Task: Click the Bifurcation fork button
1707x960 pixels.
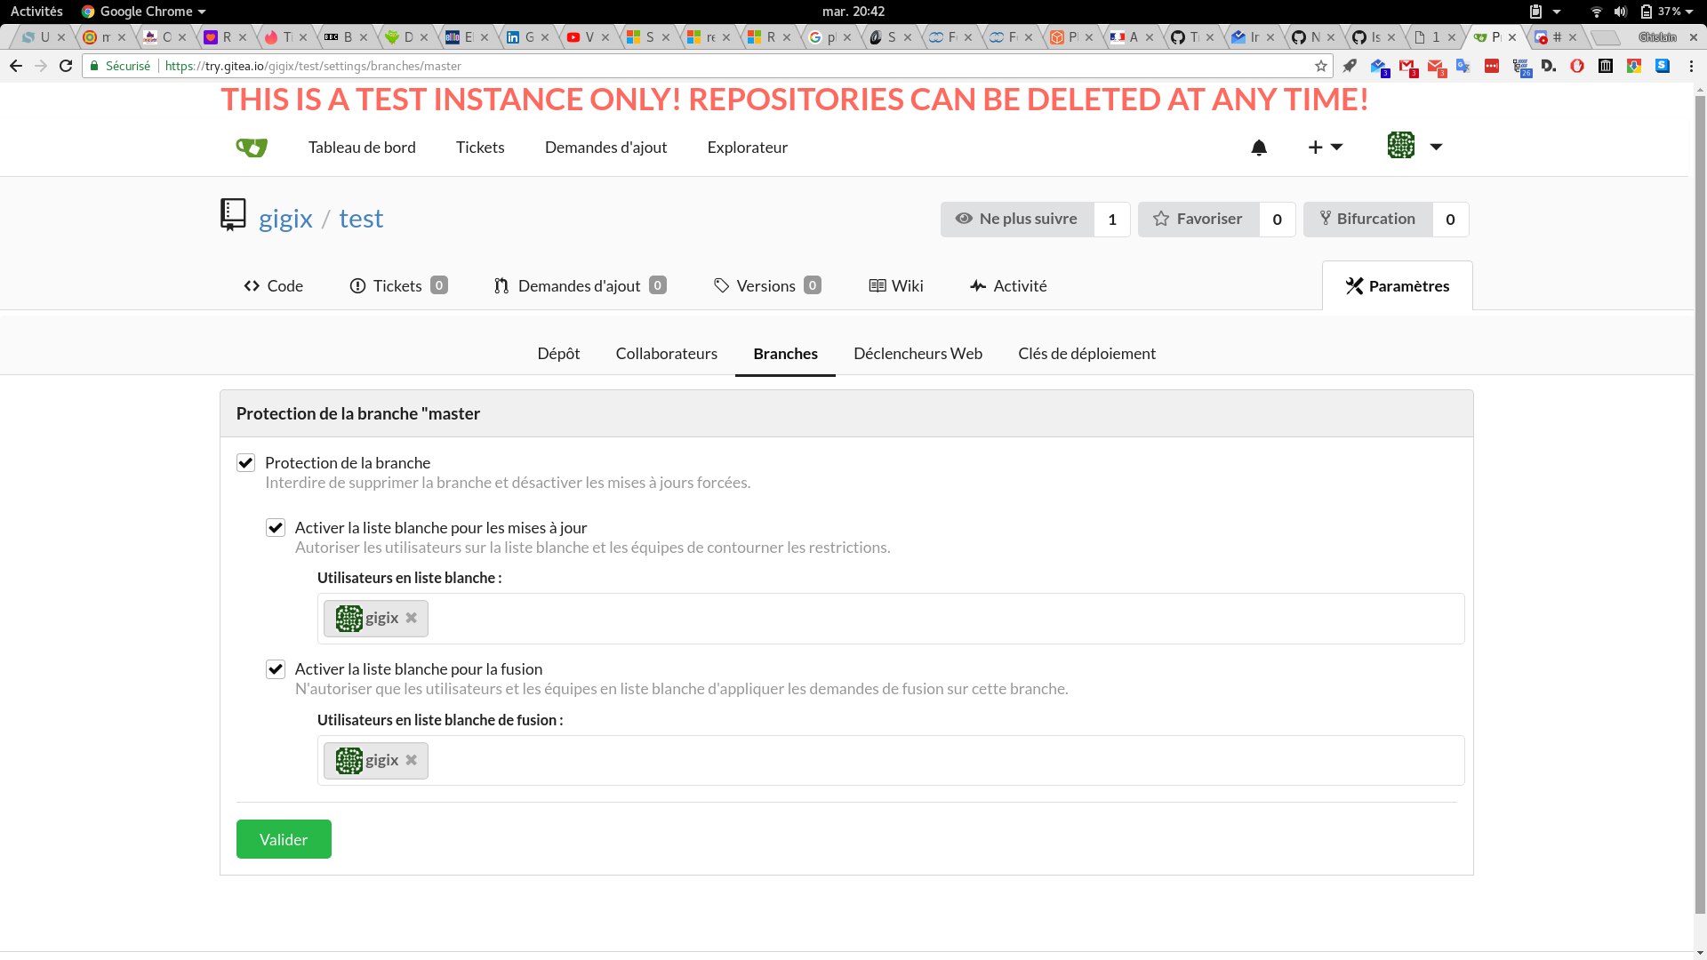Action: point(1367,220)
